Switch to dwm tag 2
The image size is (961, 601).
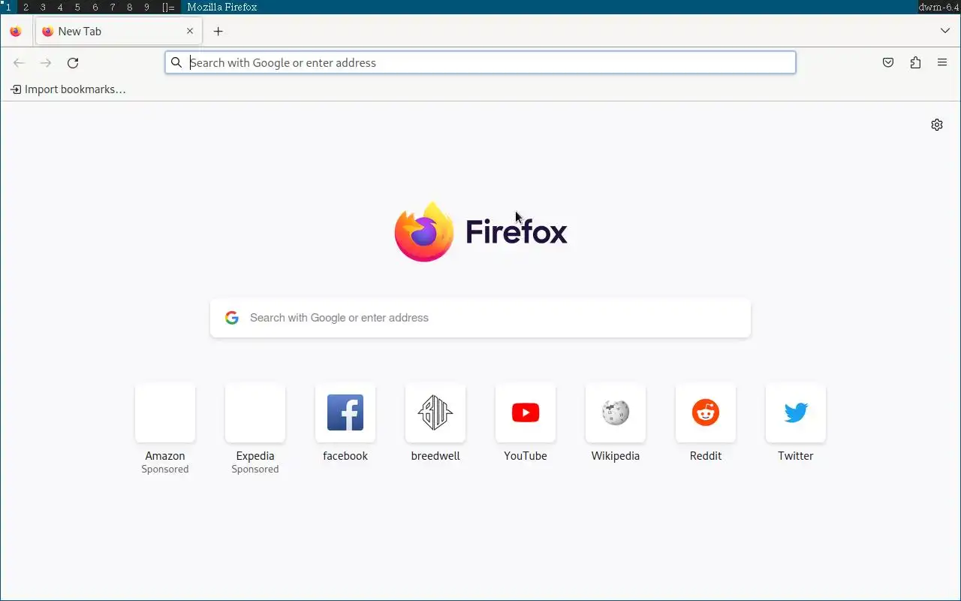(26, 7)
